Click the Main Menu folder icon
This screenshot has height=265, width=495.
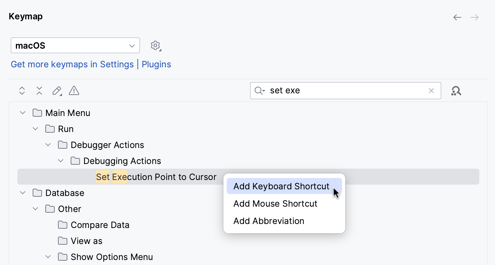point(37,113)
